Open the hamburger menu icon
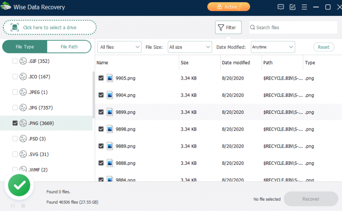Screen dimensions: 342x211 click(x=304, y=7)
